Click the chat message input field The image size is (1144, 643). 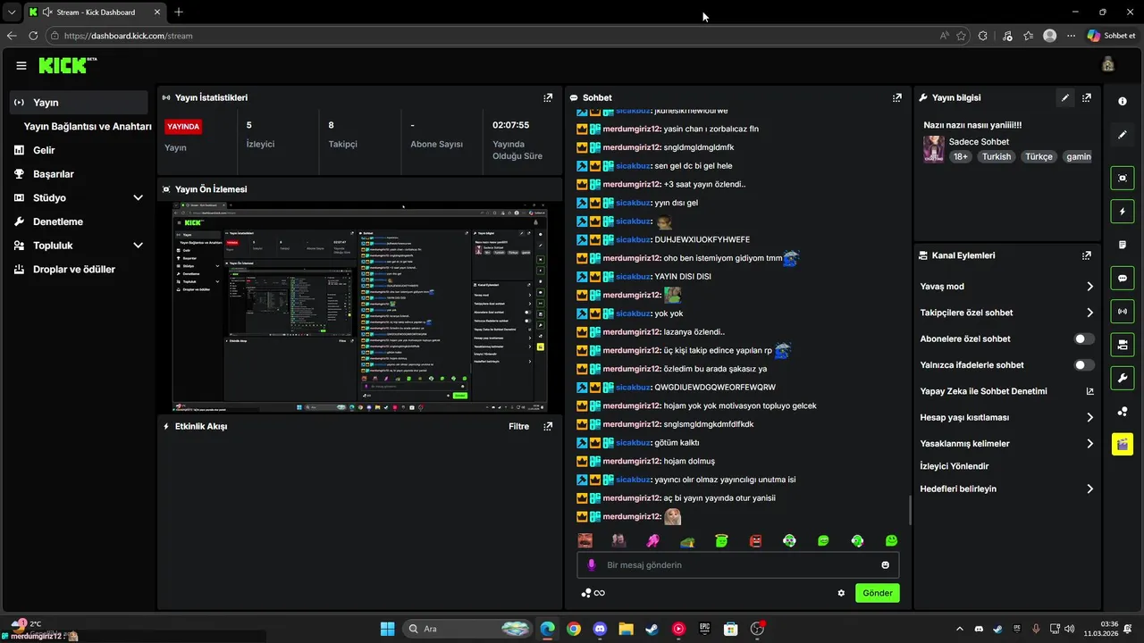[x=738, y=565]
